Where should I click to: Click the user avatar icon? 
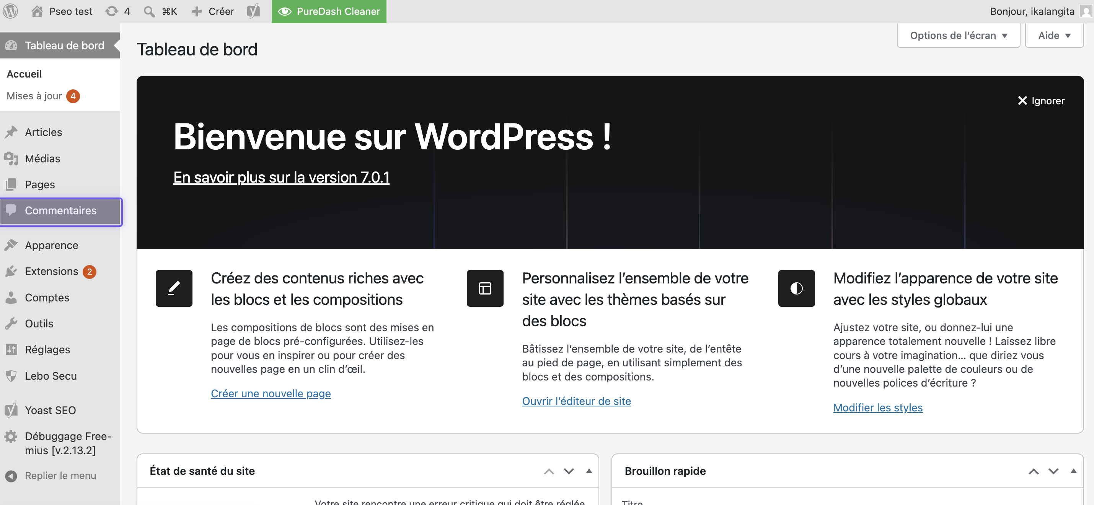point(1086,11)
